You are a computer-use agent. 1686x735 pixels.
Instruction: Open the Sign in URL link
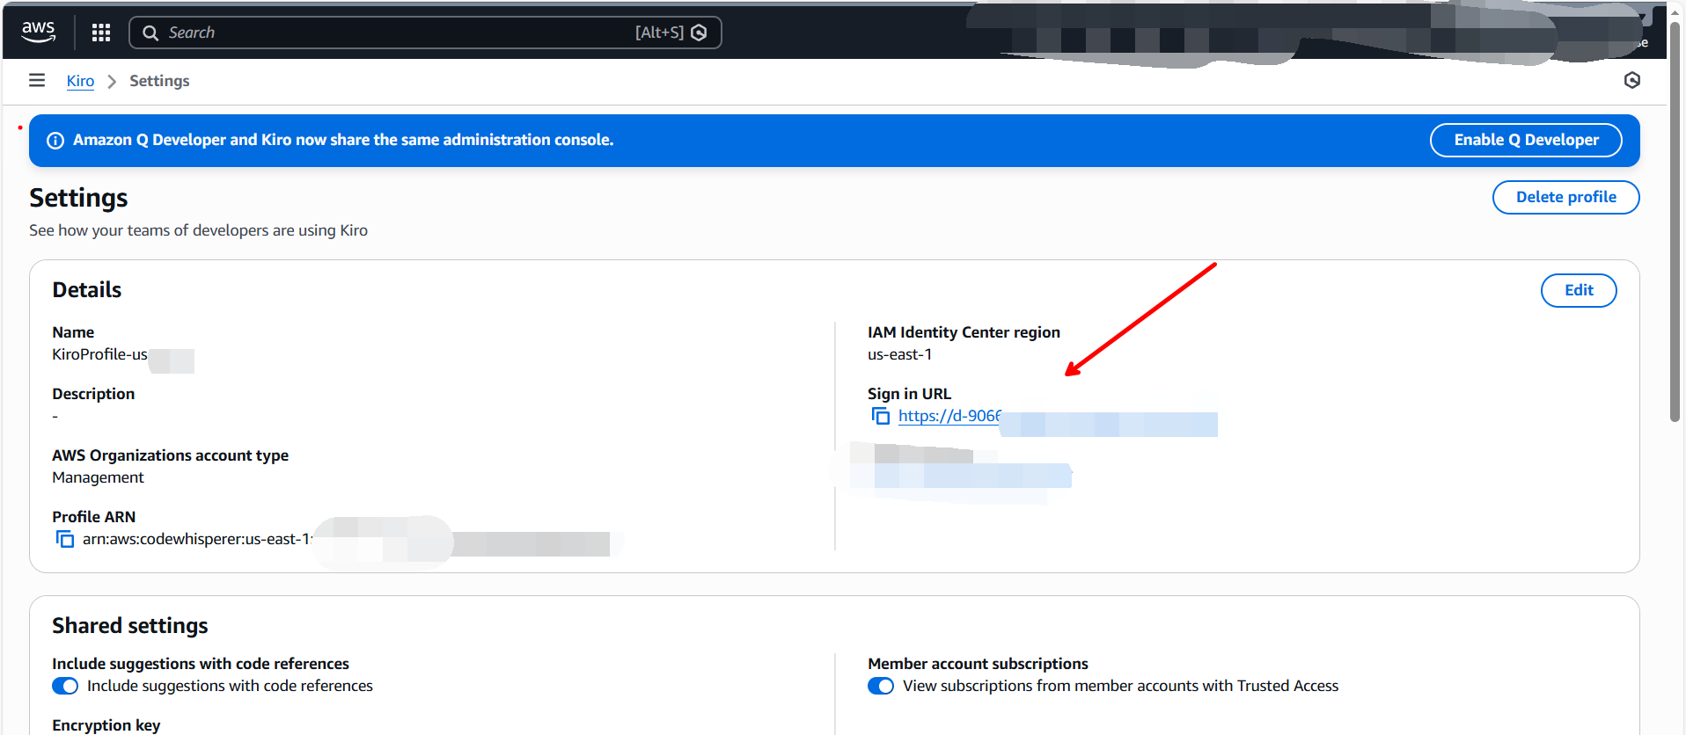(949, 416)
